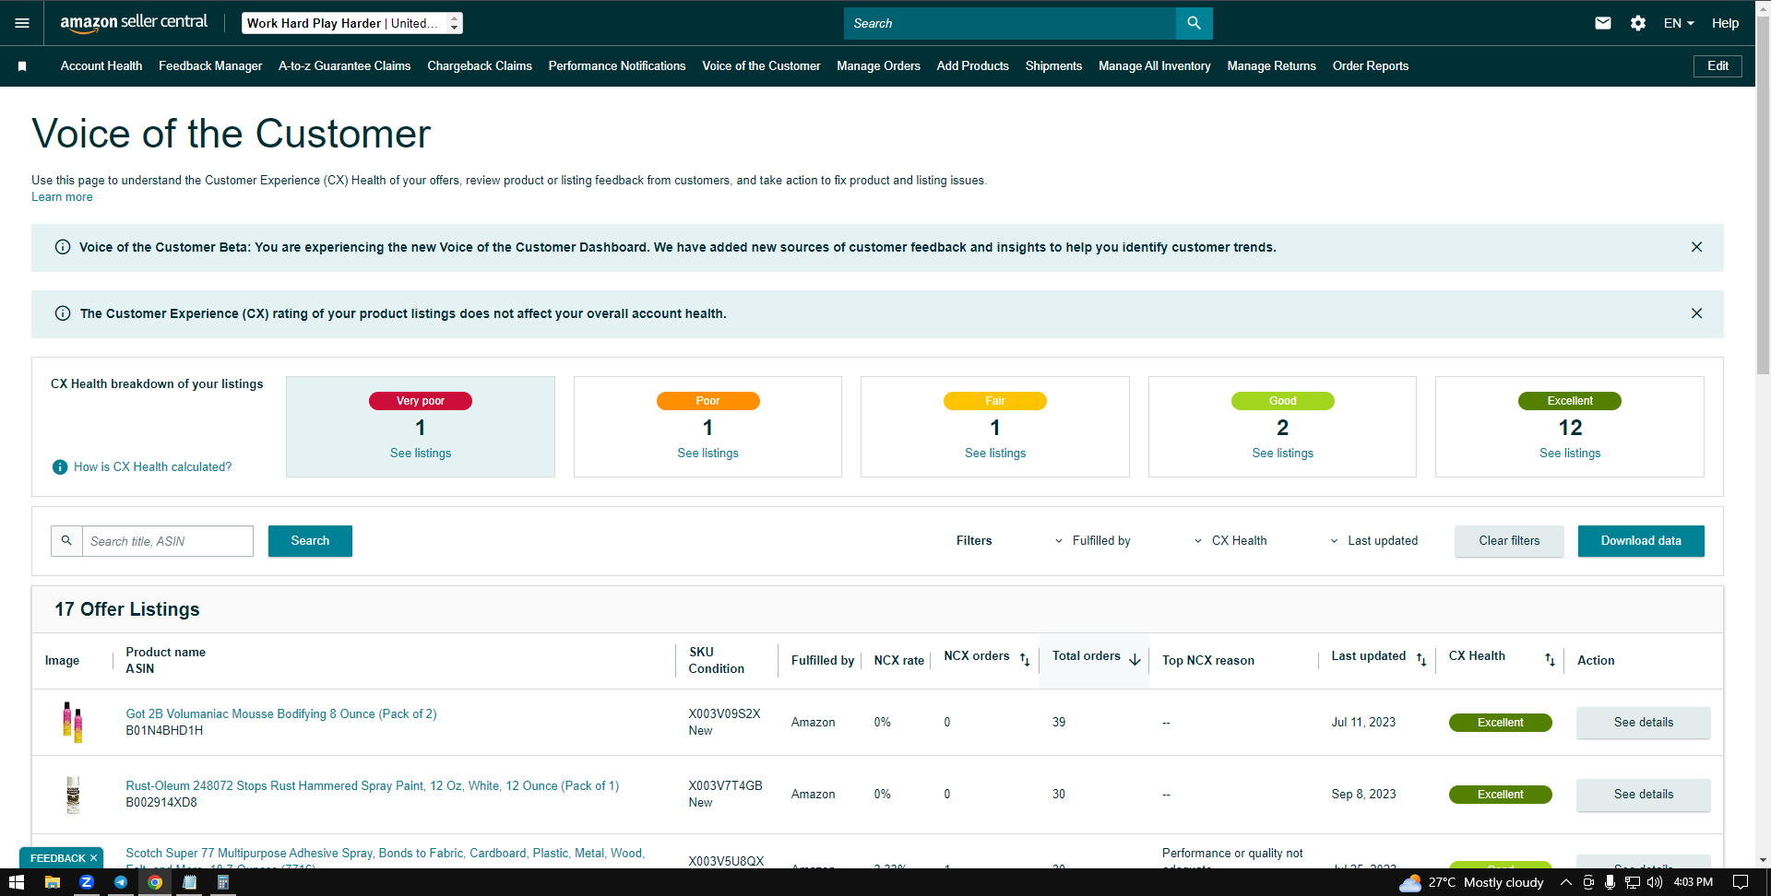Viewport: 1771px width, 896px height.
Task: Open the messages envelope icon
Action: pos(1603,23)
